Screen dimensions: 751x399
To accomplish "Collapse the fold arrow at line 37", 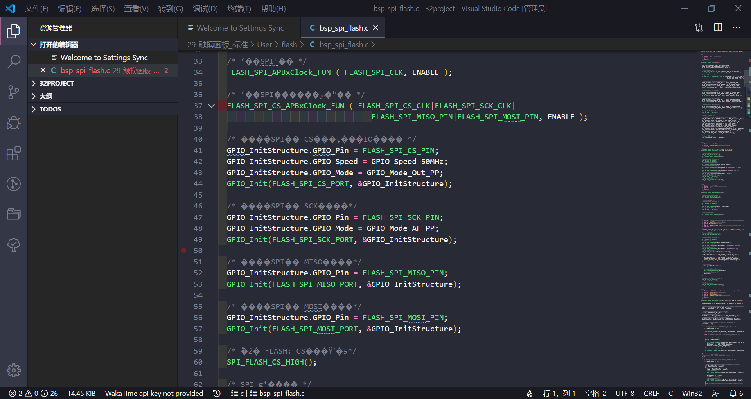I will (211, 106).
